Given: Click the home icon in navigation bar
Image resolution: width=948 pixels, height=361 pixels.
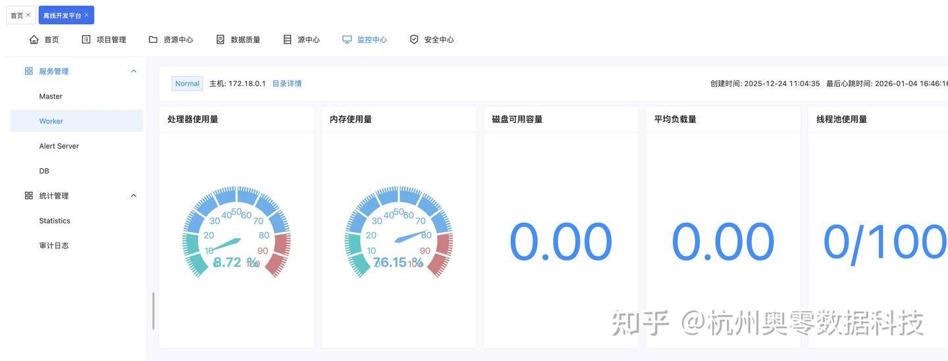Looking at the screenshot, I should (x=34, y=39).
